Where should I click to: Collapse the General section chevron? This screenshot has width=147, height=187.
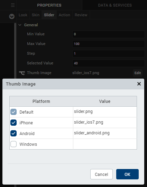(20, 25)
